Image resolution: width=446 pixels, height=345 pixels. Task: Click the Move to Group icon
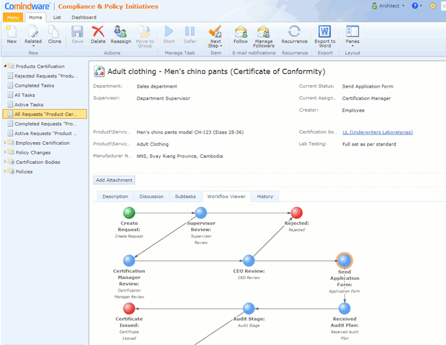(x=145, y=32)
